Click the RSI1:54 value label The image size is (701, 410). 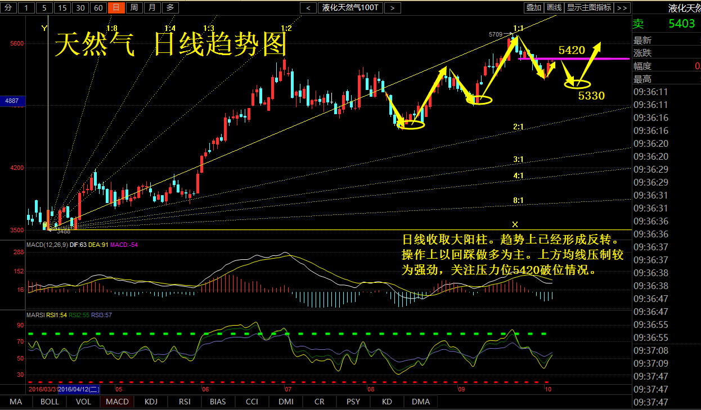(x=56, y=315)
